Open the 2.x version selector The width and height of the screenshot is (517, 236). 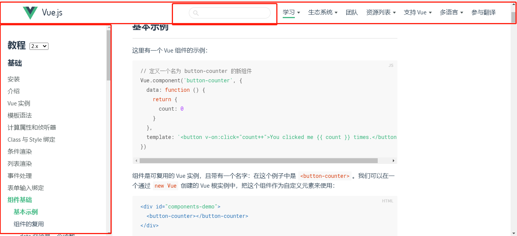pyautogui.click(x=39, y=46)
